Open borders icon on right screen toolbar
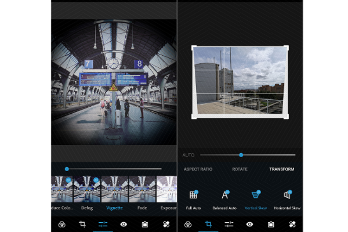This screenshot has height=232, width=348. point(271,224)
